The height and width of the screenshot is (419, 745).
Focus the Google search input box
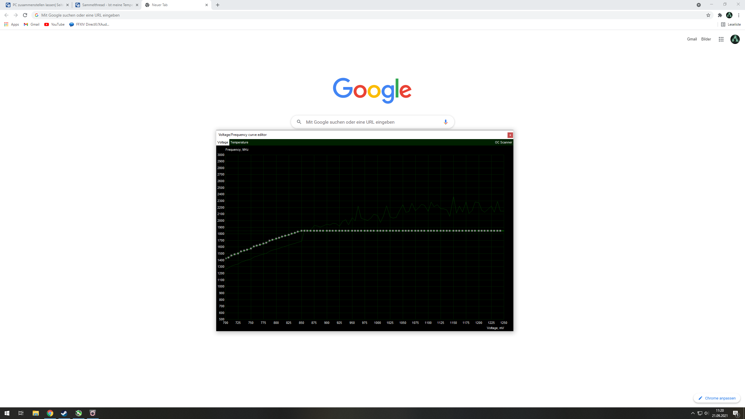point(370,122)
